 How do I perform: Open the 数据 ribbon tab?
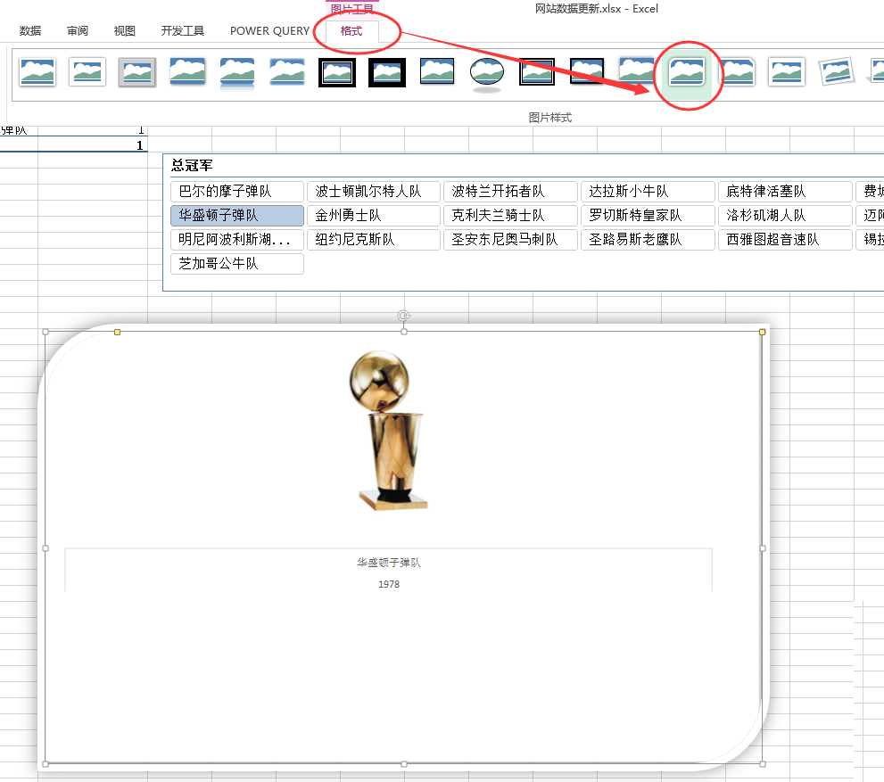[x=30, y=31]
